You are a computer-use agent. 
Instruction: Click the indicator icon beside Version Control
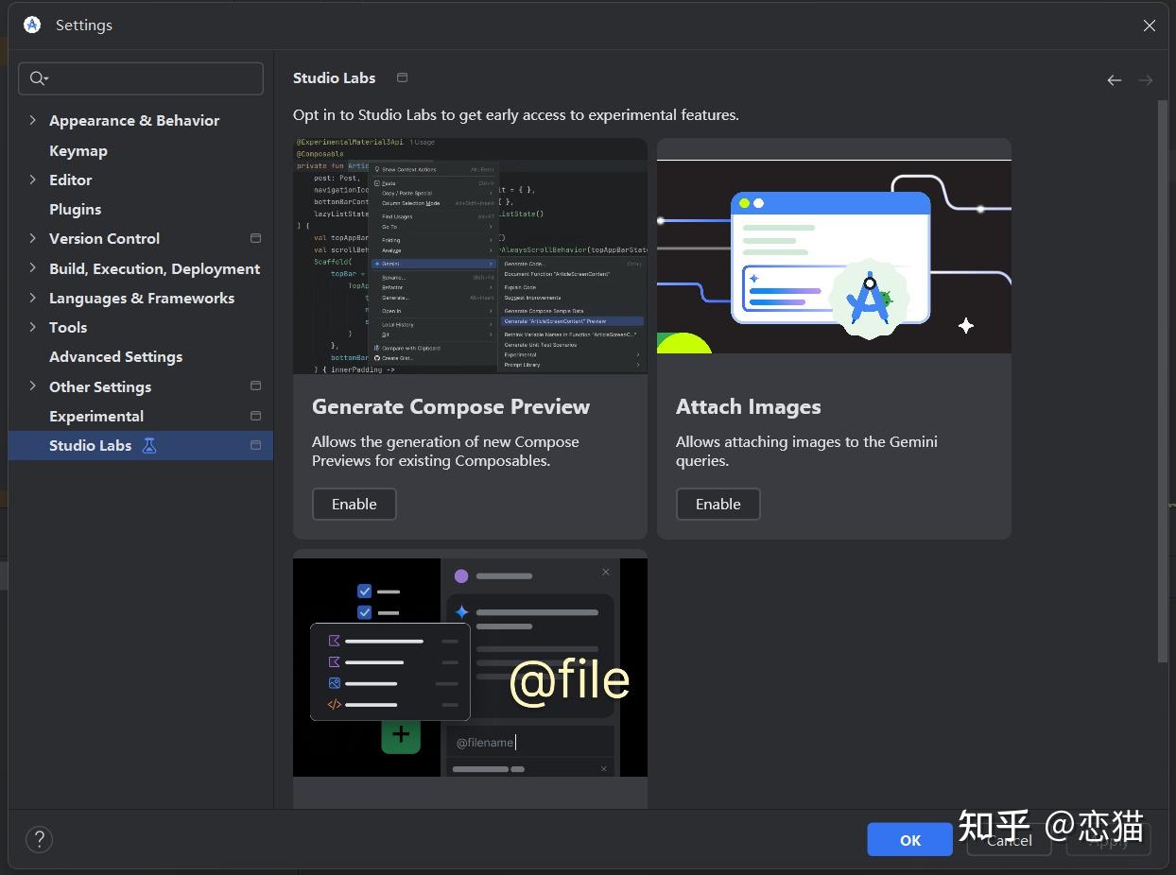pos(255,238)
